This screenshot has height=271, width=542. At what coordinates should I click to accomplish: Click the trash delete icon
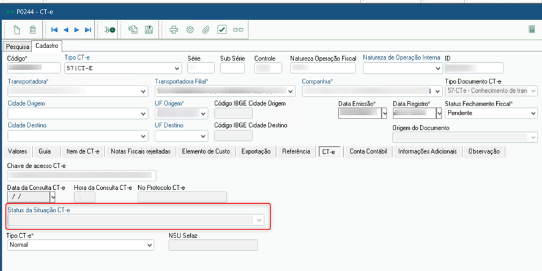tap(32, 30)
